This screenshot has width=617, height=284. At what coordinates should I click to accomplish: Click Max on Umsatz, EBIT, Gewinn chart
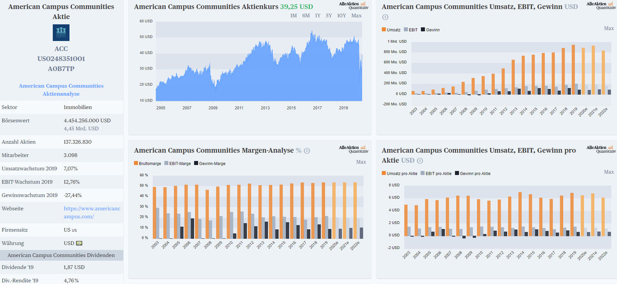pyautogui.click(x=609, y=28)
